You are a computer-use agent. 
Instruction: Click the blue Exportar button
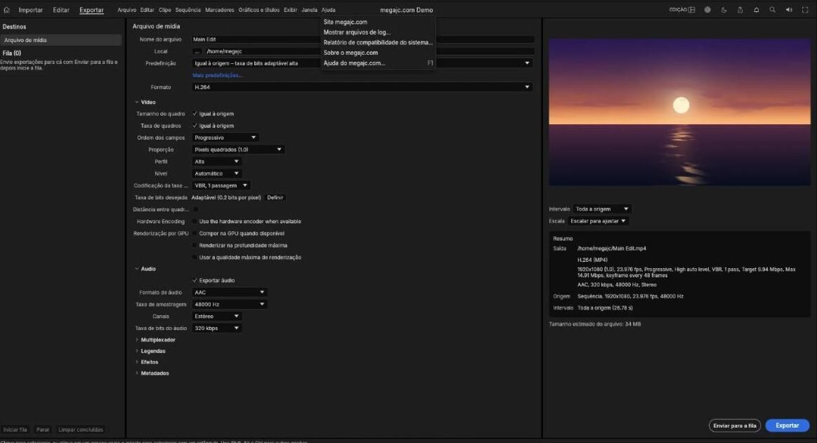point(787,425)
